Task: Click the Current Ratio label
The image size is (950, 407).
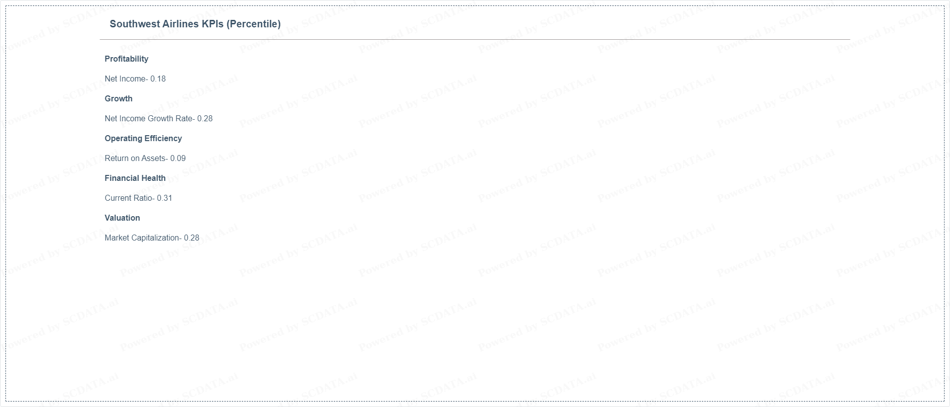Action: (x=129, y=198)
